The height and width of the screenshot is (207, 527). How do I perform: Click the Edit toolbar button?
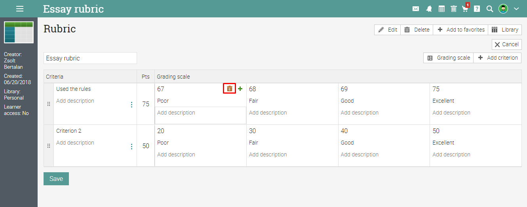click(388, 30)
